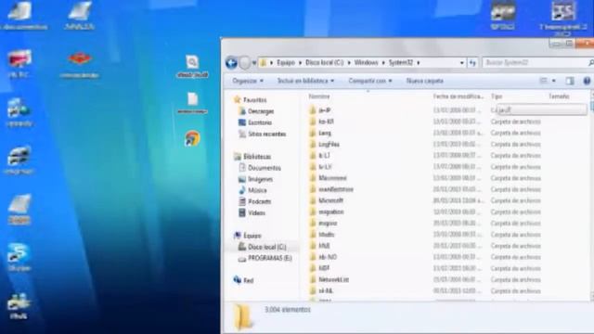The width and height of the screenshot is (594, 334).
Task: Select the Microsoft folder row
Action: coord(424,200)
